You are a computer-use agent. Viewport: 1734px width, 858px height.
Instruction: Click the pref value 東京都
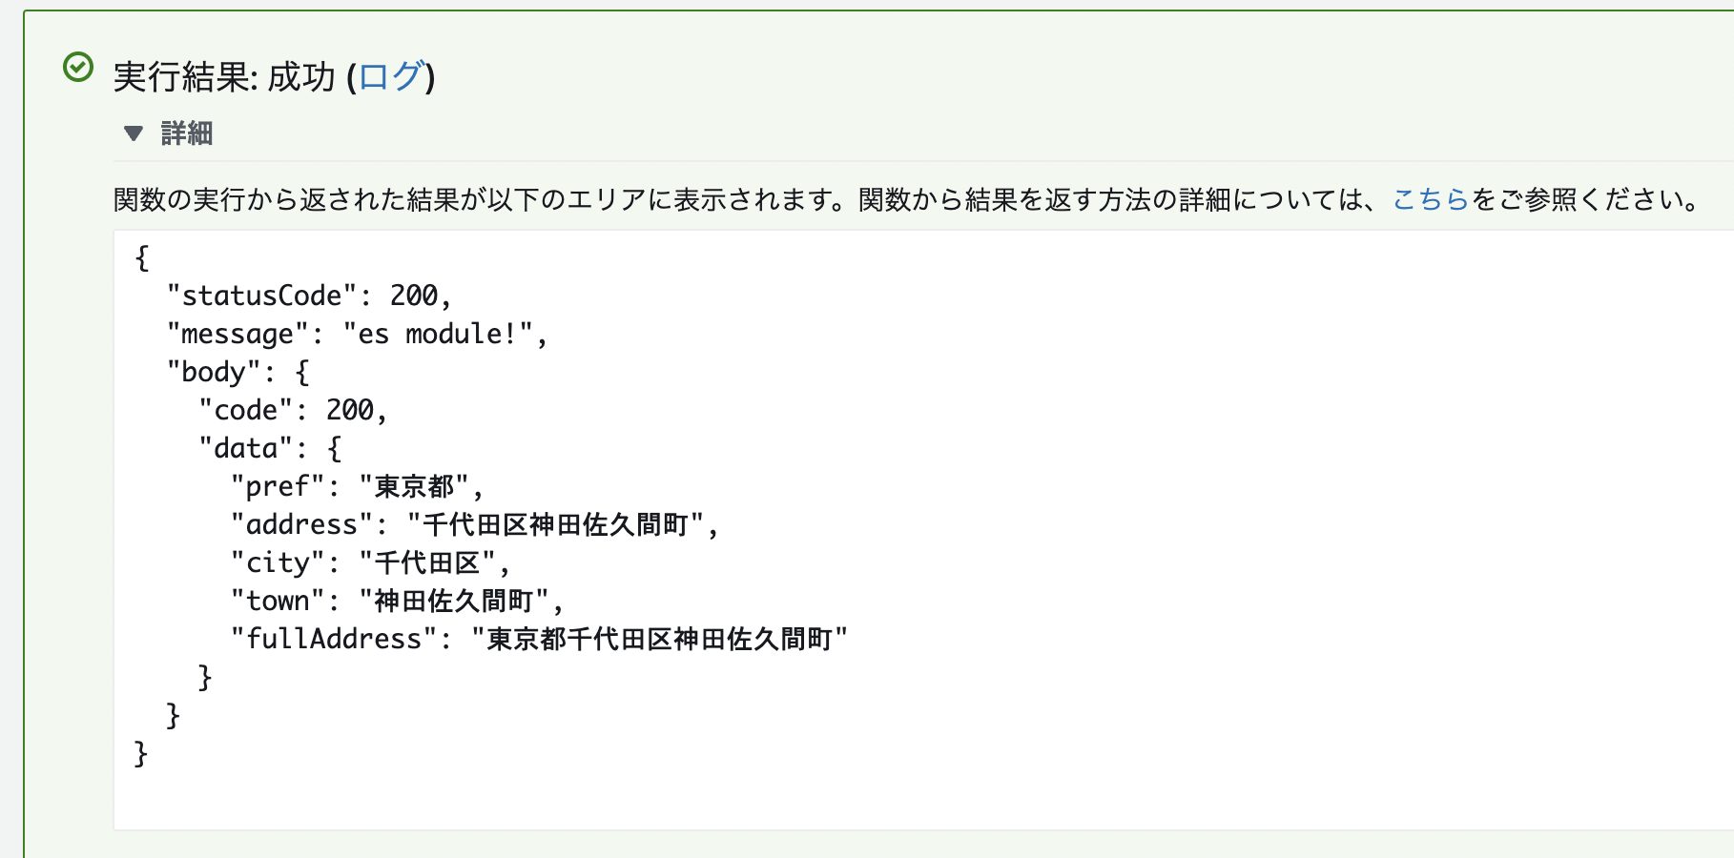(x=414, y=486)
